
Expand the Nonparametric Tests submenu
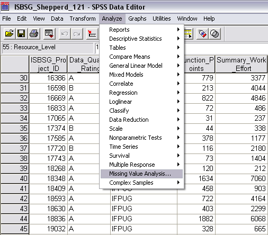point(141,138)
